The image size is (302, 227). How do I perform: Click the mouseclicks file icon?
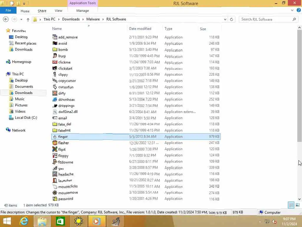(55, 187)
